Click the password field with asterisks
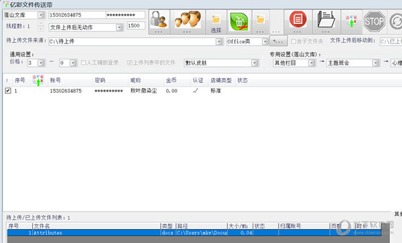This screenshot has height=243, width=402. [x=125, y=15]
